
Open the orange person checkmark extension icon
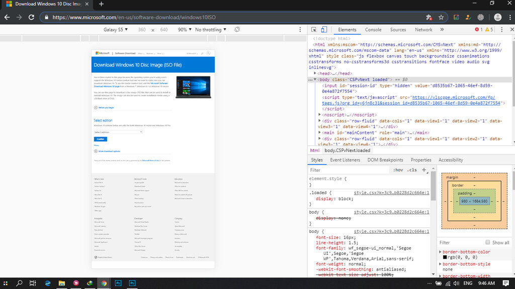pyautogui.click(x=468, y=18)
